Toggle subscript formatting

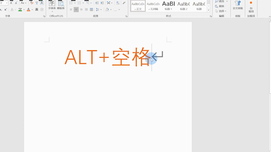tap(1, 9)
